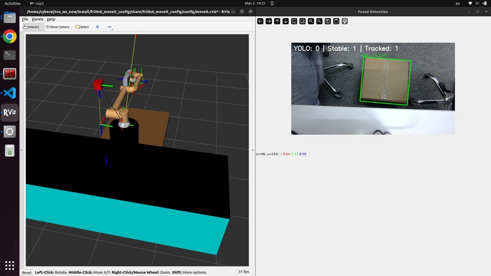Activate the Move Camera tool
The height and width of the screenshot is (276, 491).
coord(57,27)
